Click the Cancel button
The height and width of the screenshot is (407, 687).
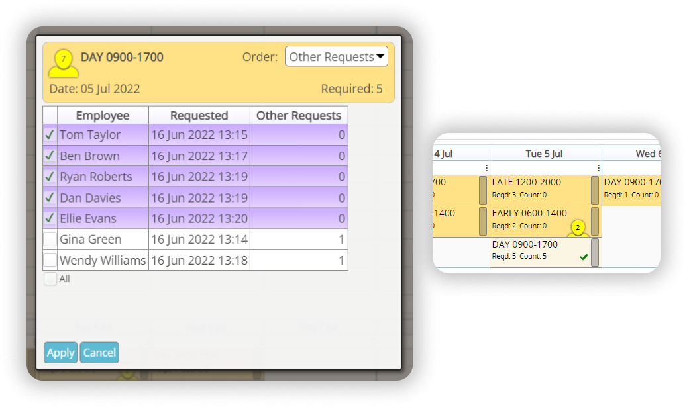[99, 352]
